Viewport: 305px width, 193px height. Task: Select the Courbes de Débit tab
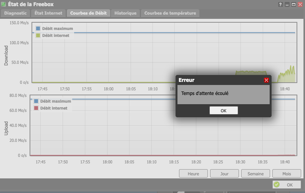(x=88, y=13)
